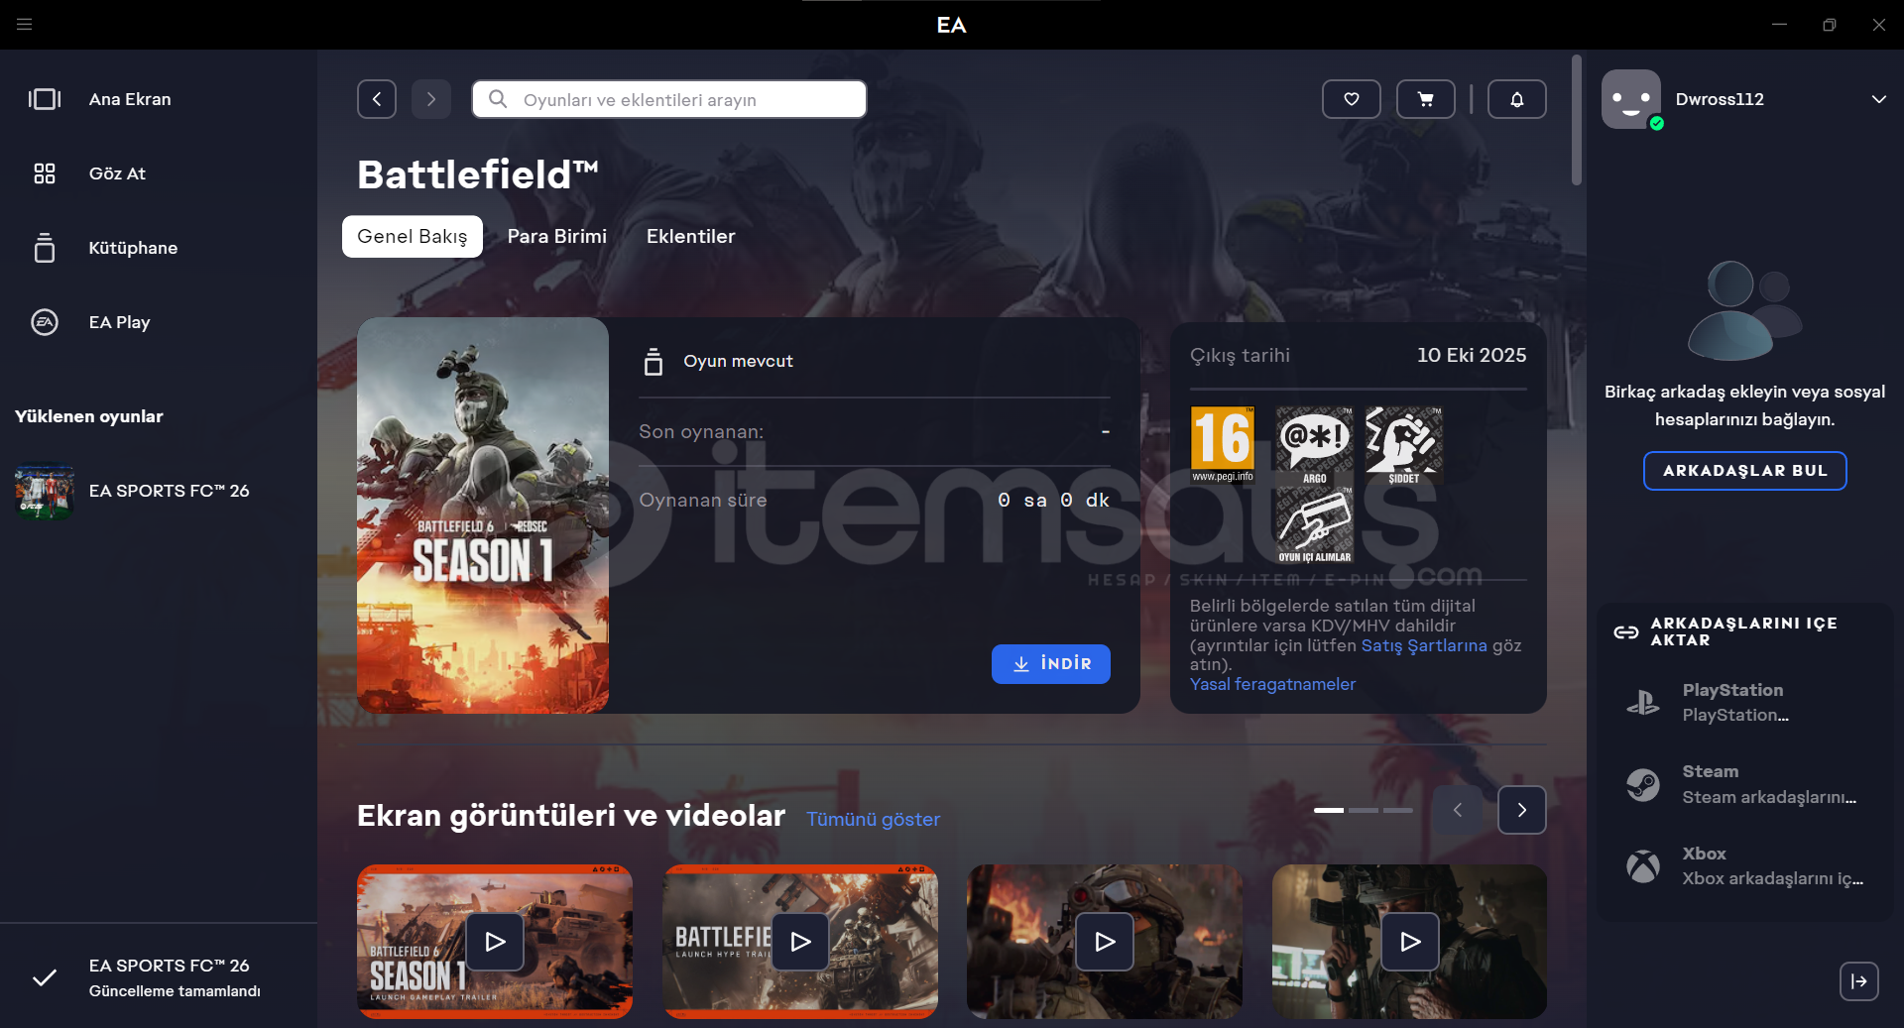This screenshot has width=1904, height=1028.
Task: Click the PlayStation logo icon
Action: point(1643,702)
